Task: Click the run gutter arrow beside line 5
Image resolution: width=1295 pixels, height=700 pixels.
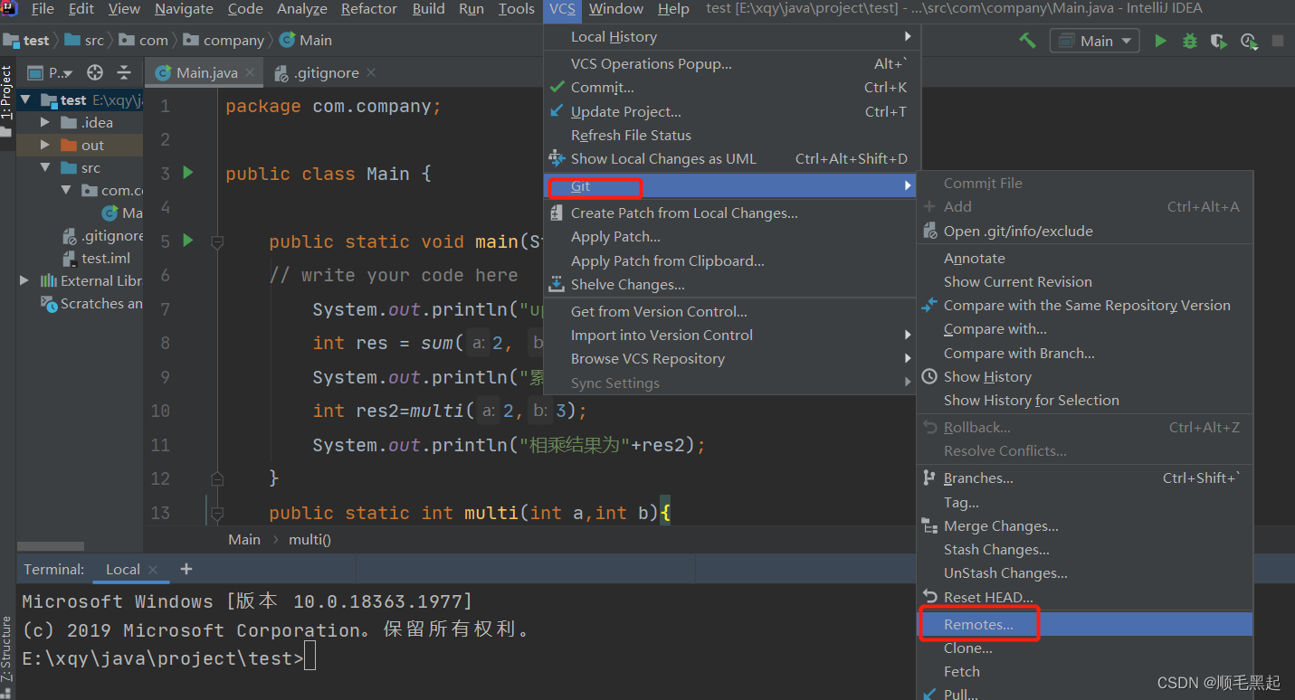Action: coord(188,240)
